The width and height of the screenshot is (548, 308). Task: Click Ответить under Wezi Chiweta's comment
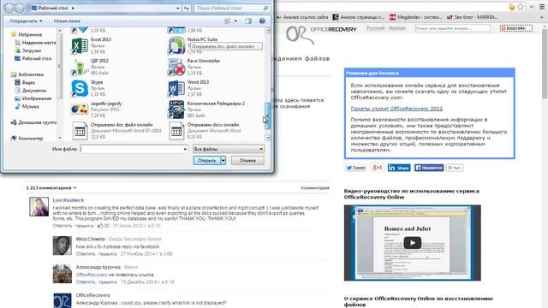pos(86,254)
